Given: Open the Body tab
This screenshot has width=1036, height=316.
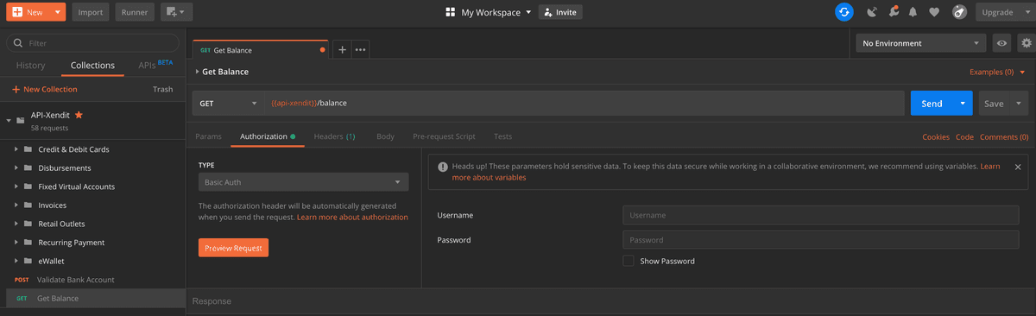Looking at the screenshot, I should click(x=385, y=136).
